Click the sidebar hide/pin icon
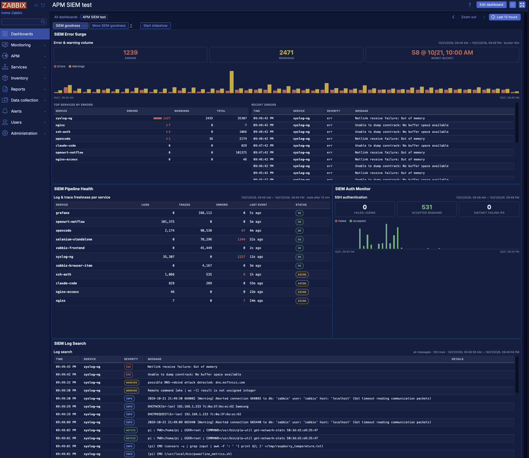This screenshot has width=529, height=458. [x=43, y=5]
